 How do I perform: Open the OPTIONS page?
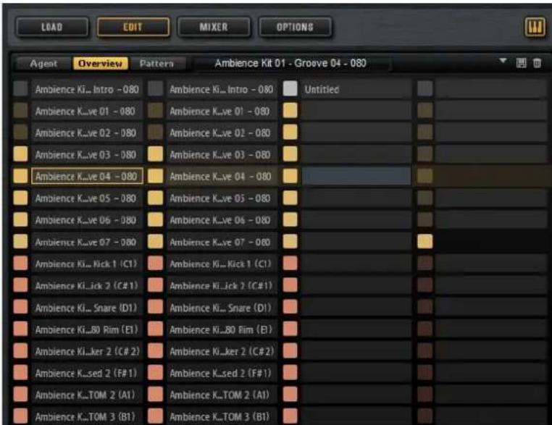click(x=295, y=27)
